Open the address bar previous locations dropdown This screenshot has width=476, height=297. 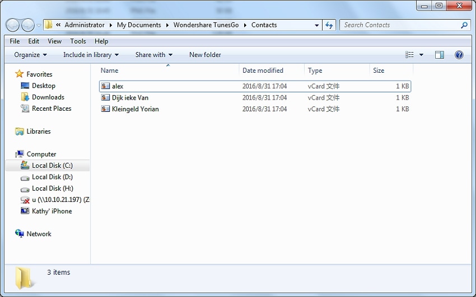point(316,25)
